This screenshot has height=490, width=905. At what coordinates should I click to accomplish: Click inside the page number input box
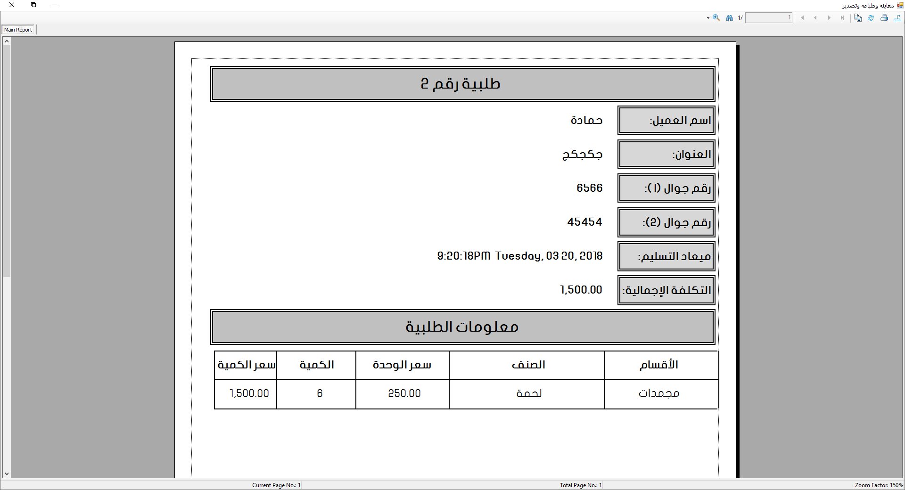tap(769, 18)
